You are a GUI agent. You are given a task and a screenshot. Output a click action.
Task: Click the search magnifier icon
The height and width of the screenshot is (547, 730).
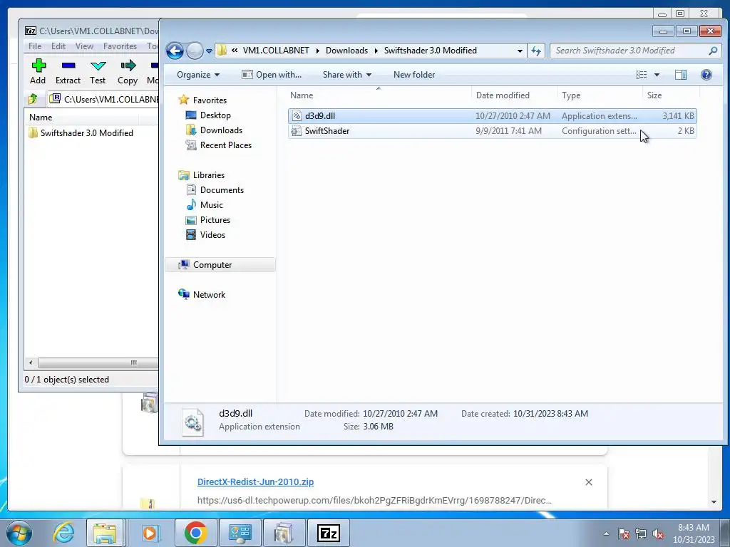point(713,51)
